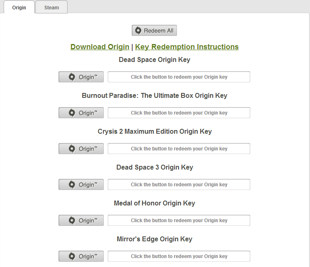Image resolution: width=310 pixels, height=267 pixels.
Task: Click the Origin swirl icon for Crysis 2
Action: [x=72, y=148]
